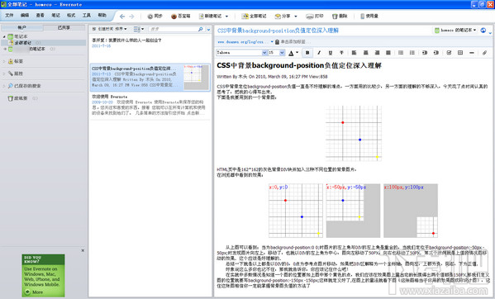Screen dimensions: 495x299
Task: Justify text alignment
Action: click(388, 53)
